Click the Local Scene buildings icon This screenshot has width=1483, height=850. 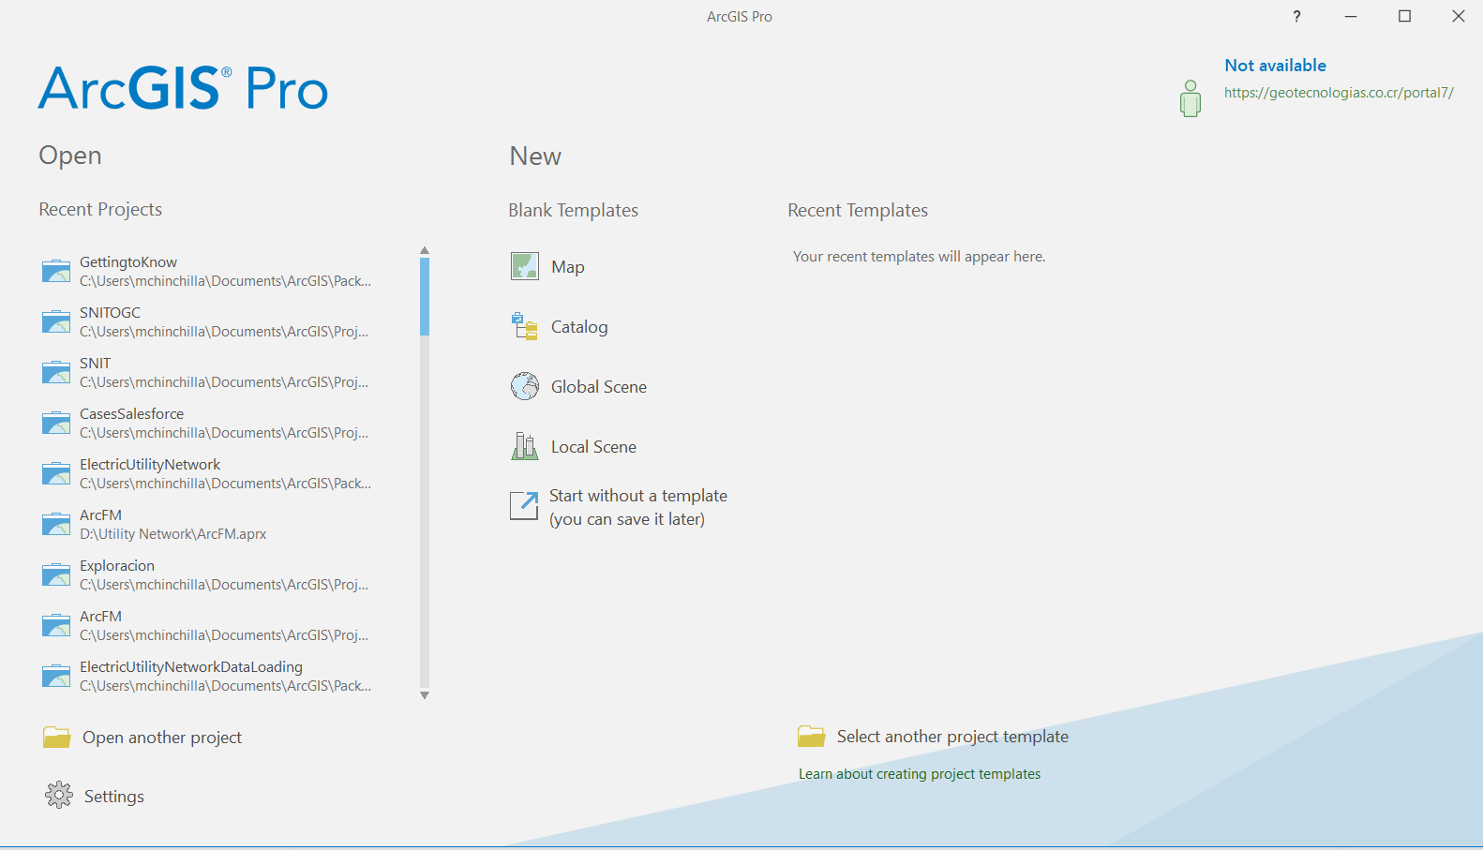pyautogui.click(x=525, y=446)
